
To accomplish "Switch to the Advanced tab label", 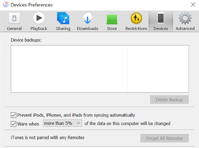I will tap(185, 28).
